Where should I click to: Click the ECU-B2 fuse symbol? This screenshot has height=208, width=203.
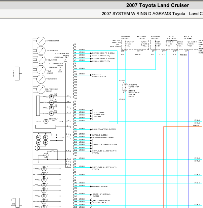click(166, 44)
